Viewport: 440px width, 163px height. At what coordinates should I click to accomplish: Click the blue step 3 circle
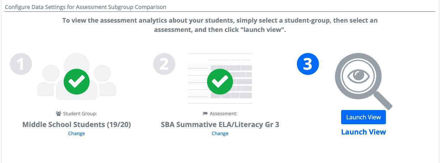(308, 64)
